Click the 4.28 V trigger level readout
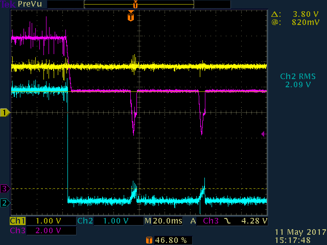Image resolution: width=327 pixels, height=245 pixels. [254, 221]
